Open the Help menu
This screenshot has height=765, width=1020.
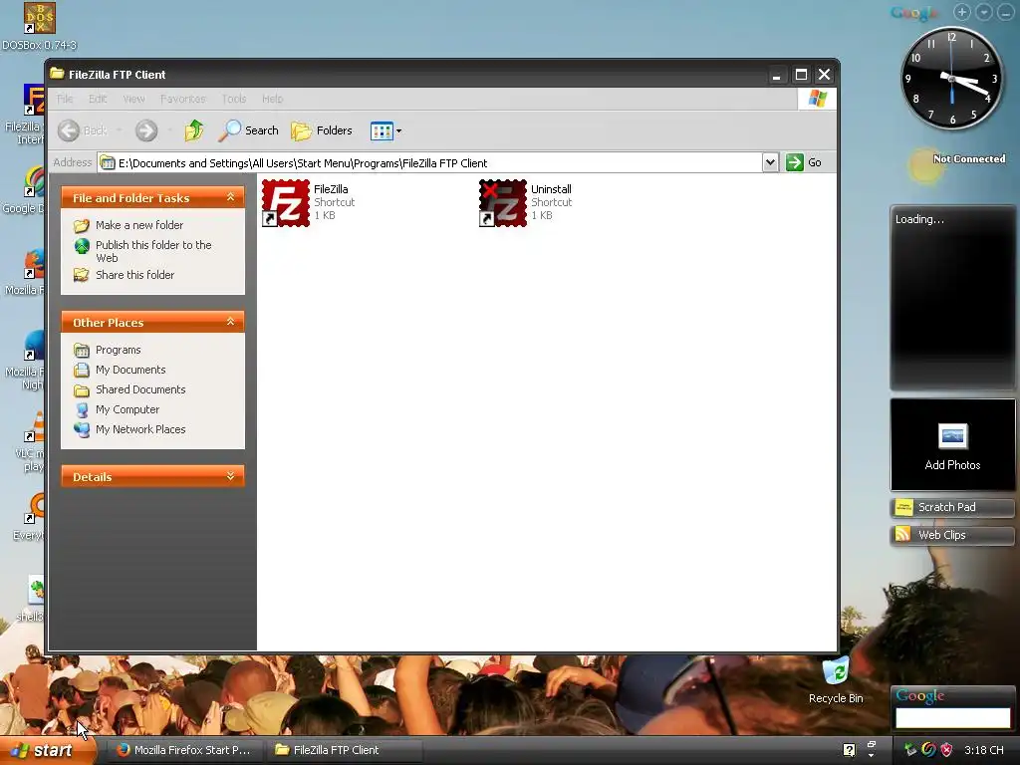[272, 99]
